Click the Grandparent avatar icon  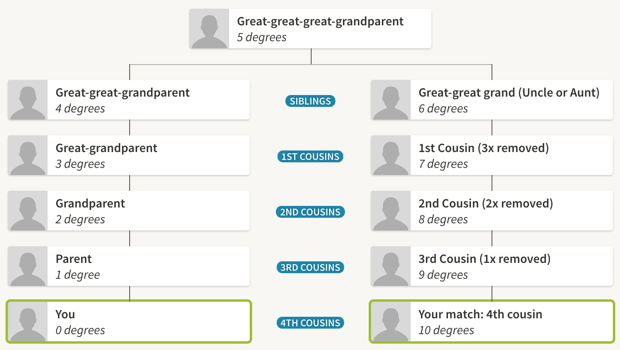point(28,211)
